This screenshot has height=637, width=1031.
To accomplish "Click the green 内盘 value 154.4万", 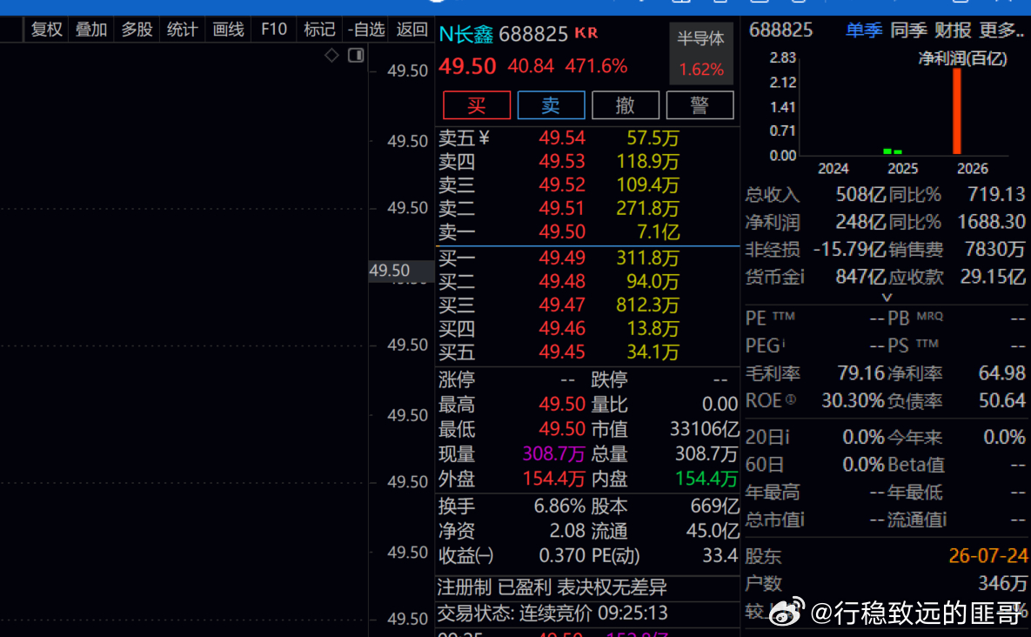I will tap(706, 479).
